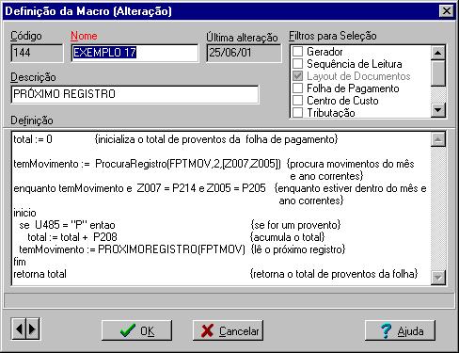Click the 'inicio' line in macro
This screenshot has height=353, width=459.
[x=24, y=213]
